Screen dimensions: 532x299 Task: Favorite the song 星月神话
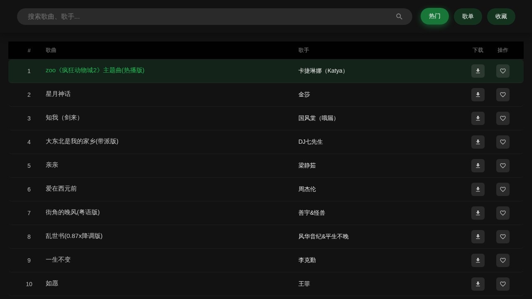tap(503, 95)
